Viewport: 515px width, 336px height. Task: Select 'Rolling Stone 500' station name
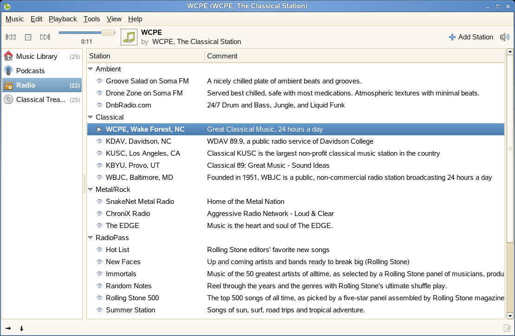132,298
